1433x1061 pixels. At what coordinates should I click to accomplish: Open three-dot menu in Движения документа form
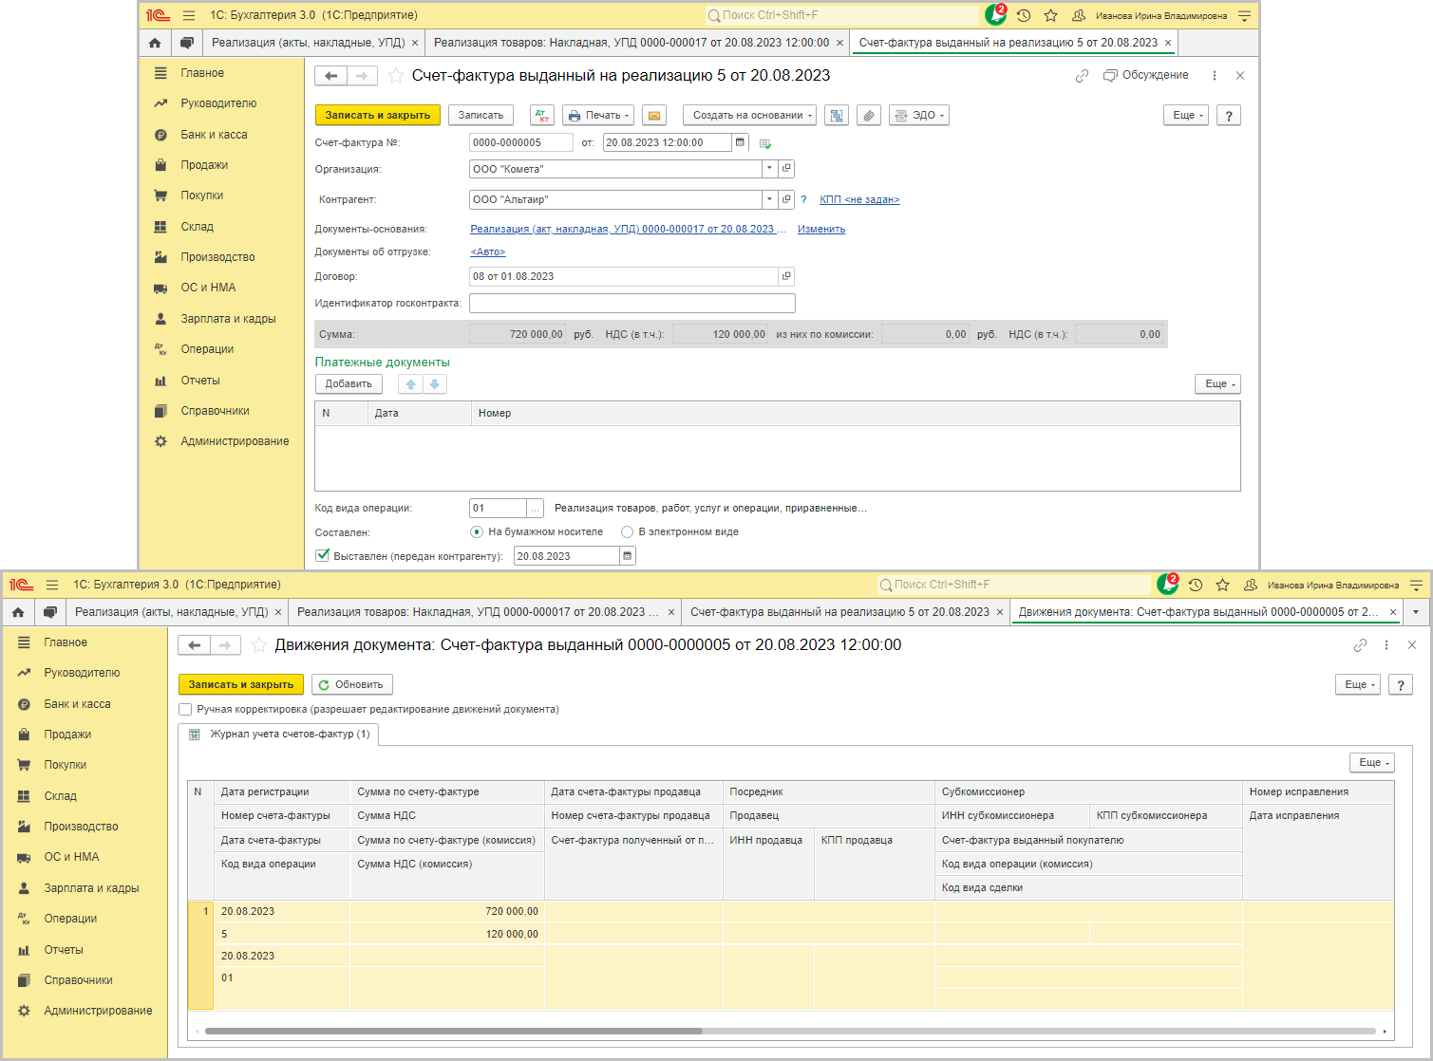[1386, 645]
